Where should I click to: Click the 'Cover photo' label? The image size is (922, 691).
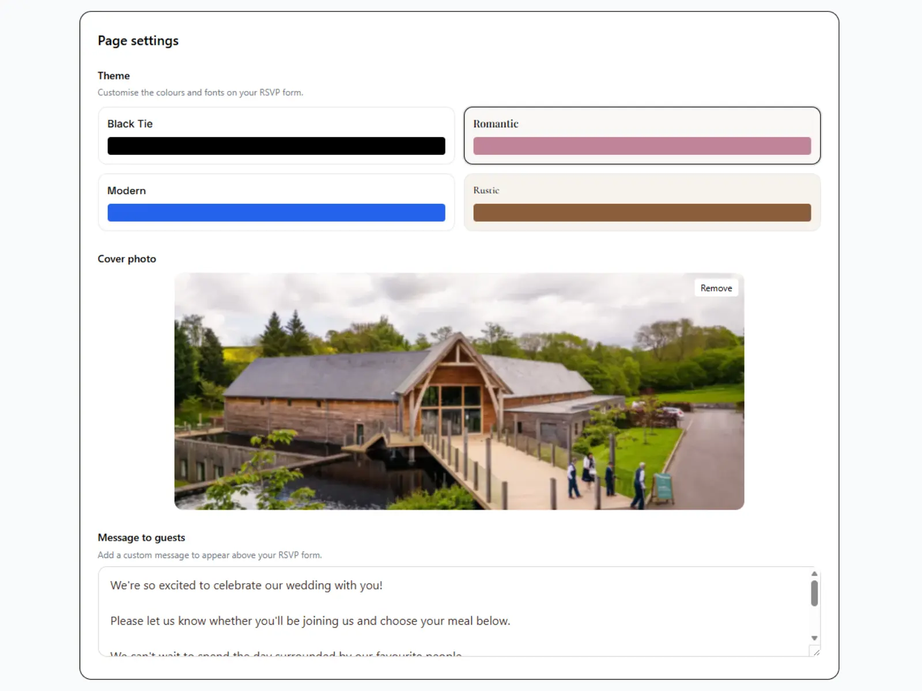click(x=127, y=259)
